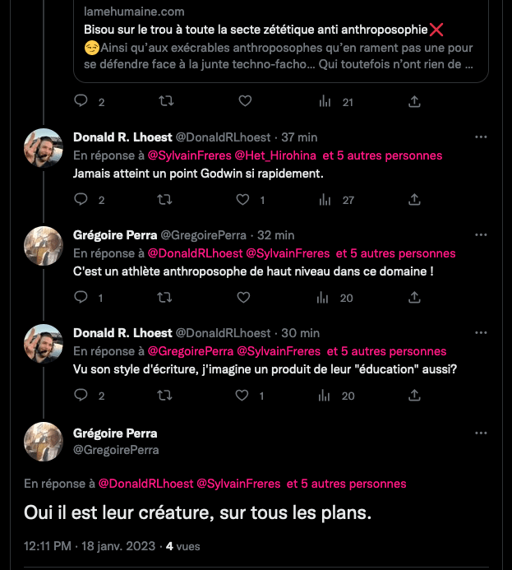Open more options for Godwin point tweet
The height and width of the screenshot is (570, 512).
coord(482,137)
